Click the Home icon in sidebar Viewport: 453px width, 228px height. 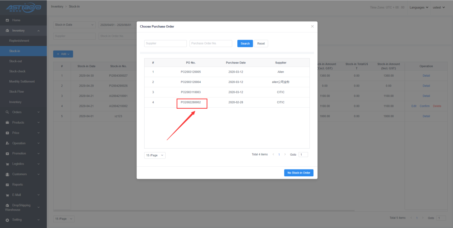tap(7, 20)
